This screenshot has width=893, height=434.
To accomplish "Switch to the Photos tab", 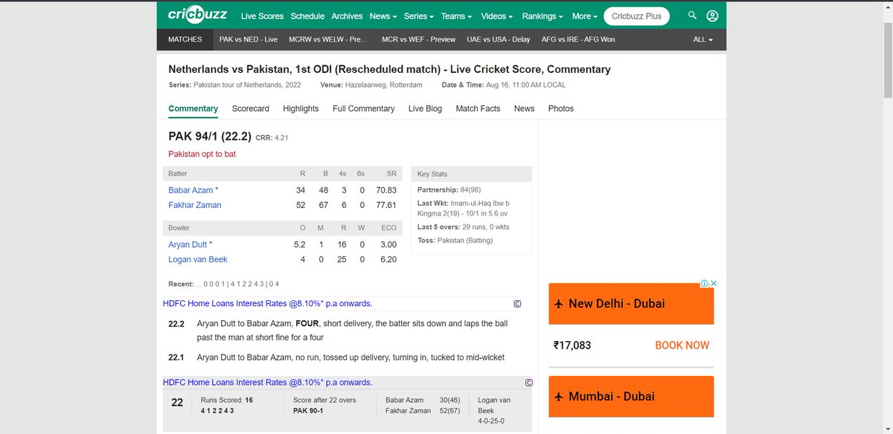I will (561, 108).
